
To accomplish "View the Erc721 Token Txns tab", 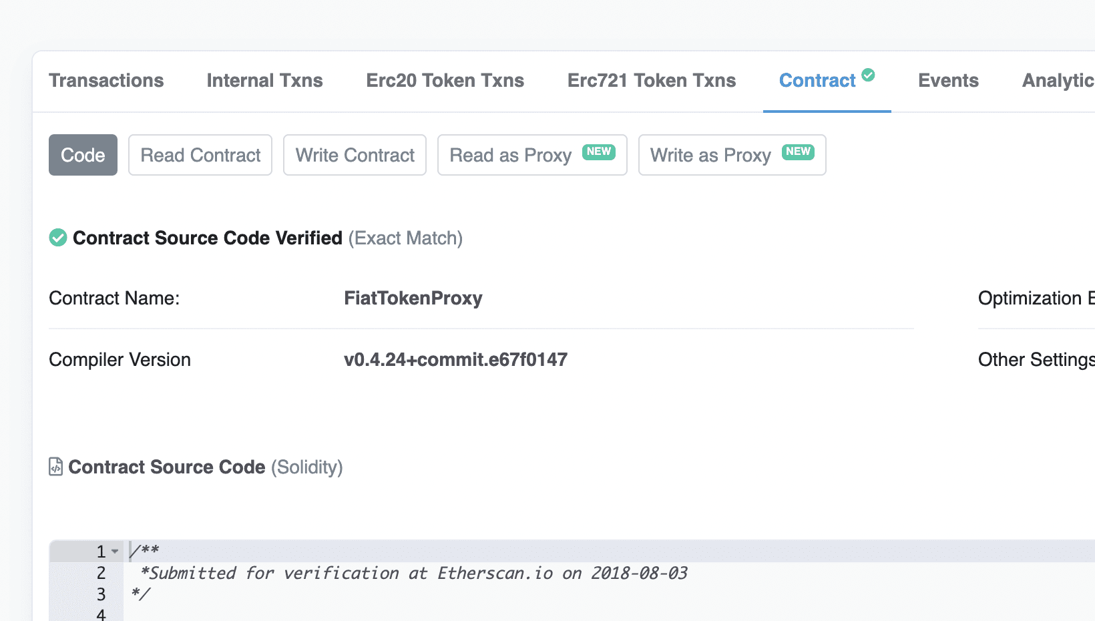I will click(652, 81).
